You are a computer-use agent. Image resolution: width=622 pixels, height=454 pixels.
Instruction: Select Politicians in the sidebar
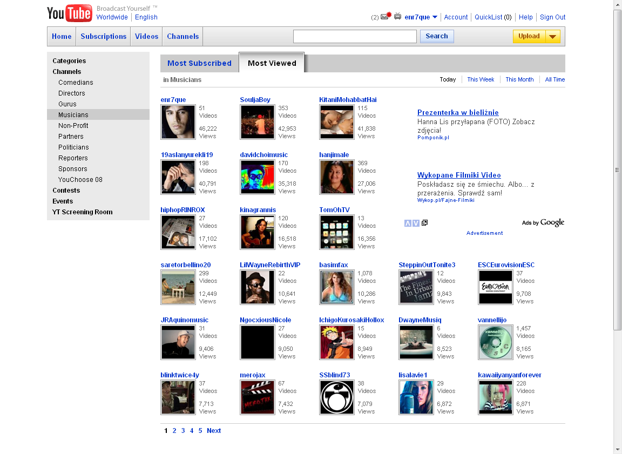[x=73, y=147]
